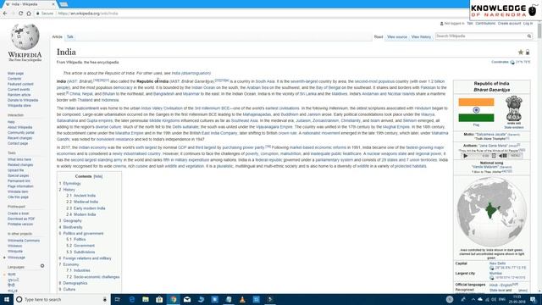Jump to Economy in contents
Screen dimensions: 542x305
[x=71, y=264]
